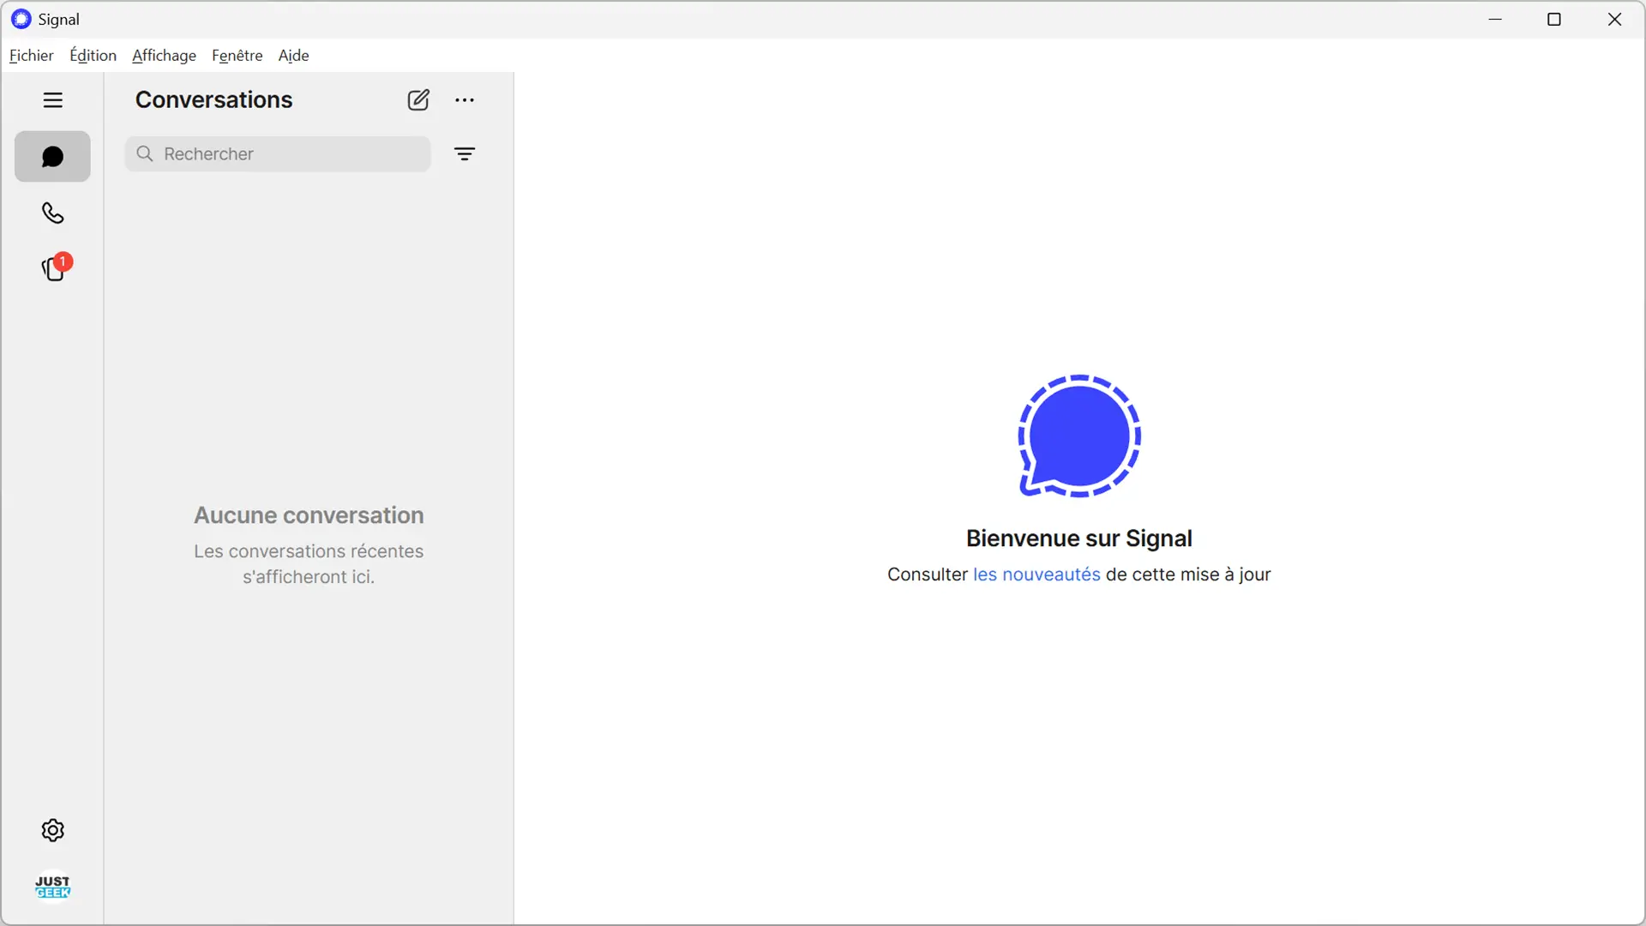Open the Affichage menu
This screenshot has width=1646, height=926.
[x=164, y=56]
